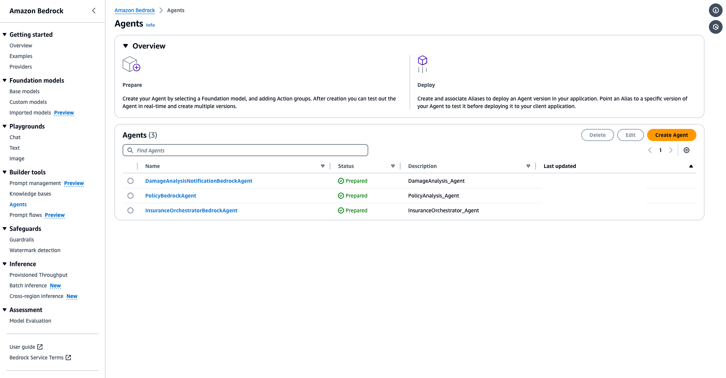
Task: Open InsuranceOrchestratorBedrockAgent link
Action: [191, 210]
